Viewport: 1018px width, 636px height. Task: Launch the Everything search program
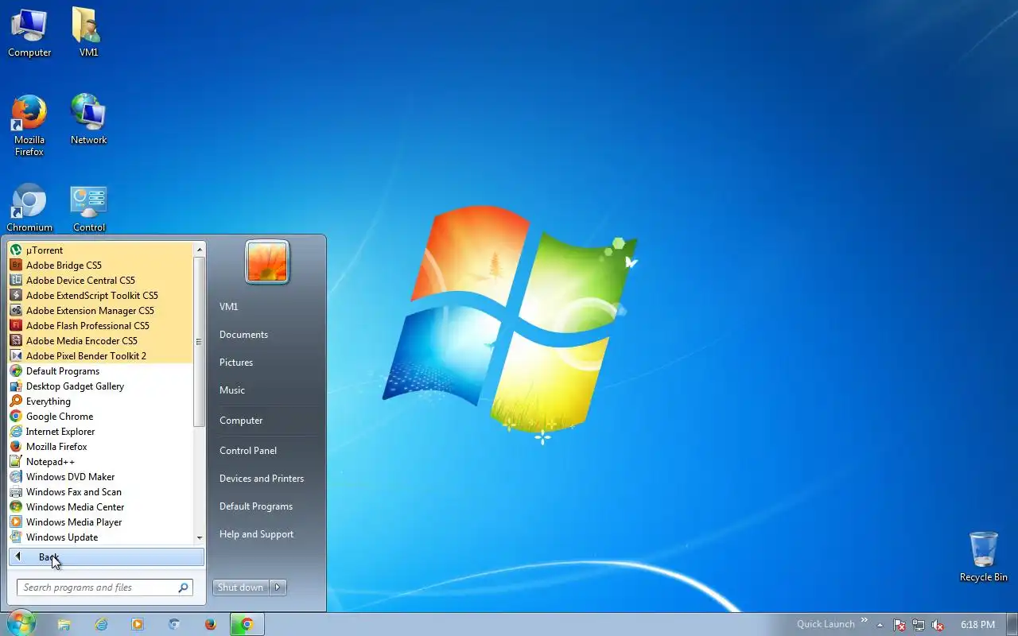coord(100,401)
